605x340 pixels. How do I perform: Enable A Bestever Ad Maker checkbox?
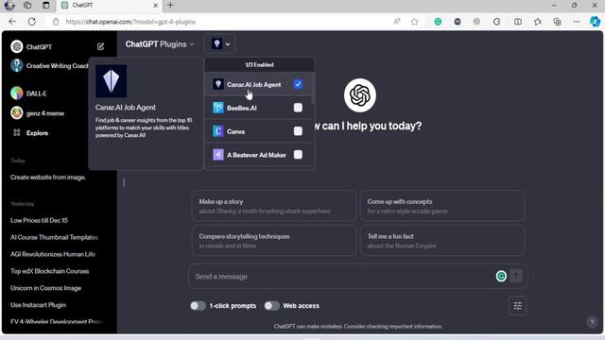298,155
